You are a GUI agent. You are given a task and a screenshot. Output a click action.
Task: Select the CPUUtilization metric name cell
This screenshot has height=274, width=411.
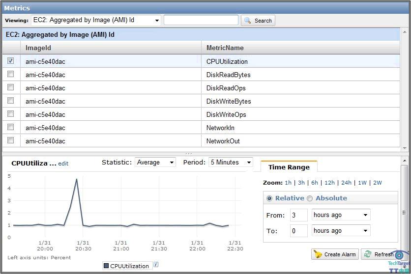coord(301,61)
